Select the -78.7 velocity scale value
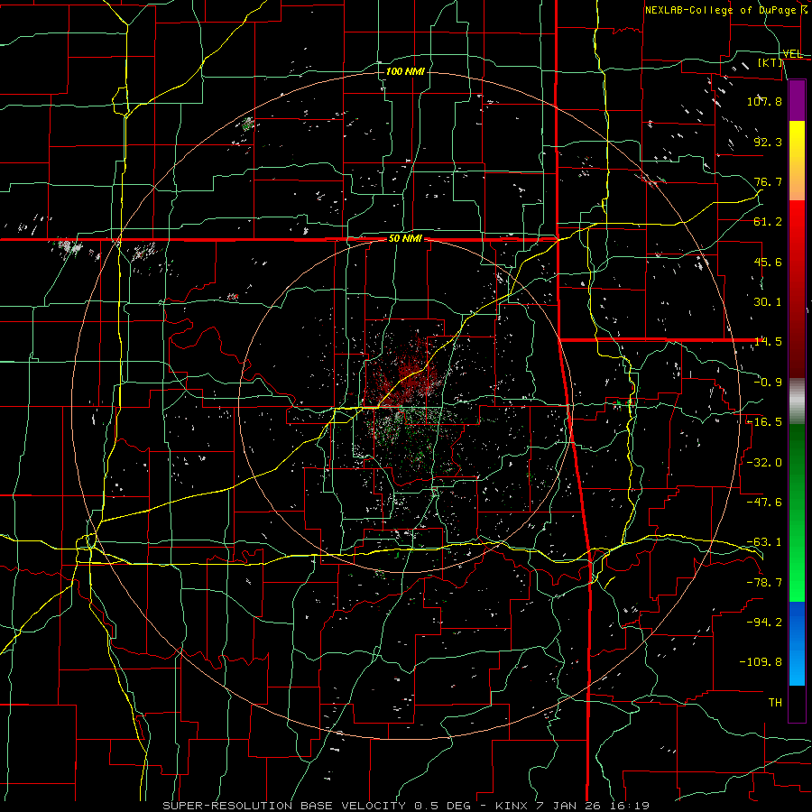This screenshot has height=812, width=812. (x=764, y=583)
